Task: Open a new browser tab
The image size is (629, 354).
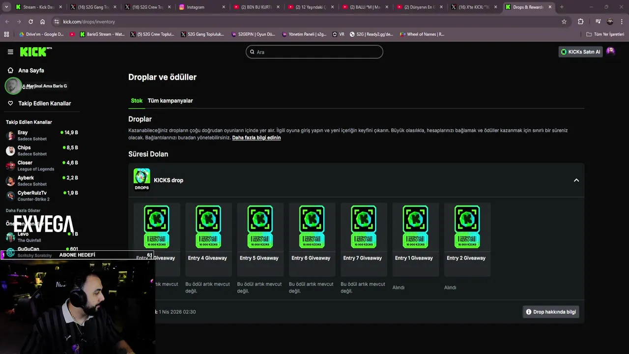Action: click(562, 7)
